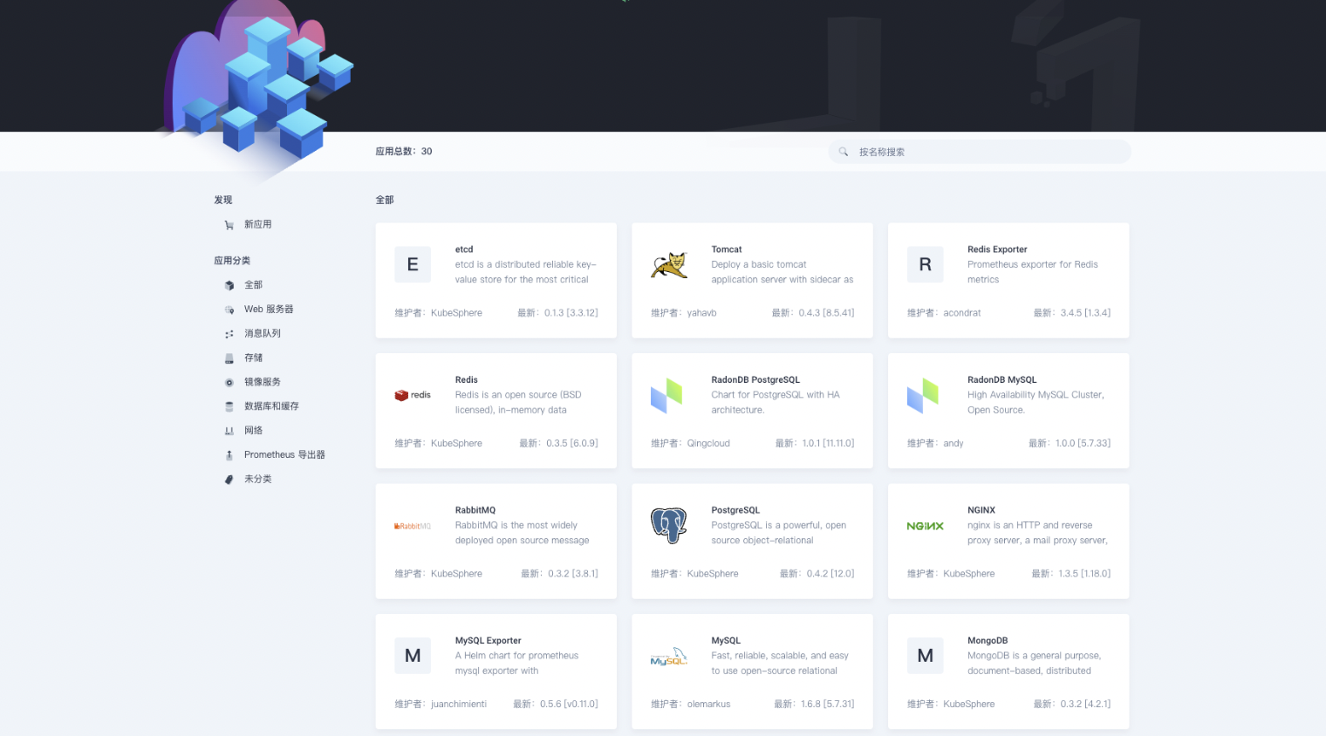Click the 网络 category icon
Viewport: 1326px width, 736px height.
tap(229, 431)
